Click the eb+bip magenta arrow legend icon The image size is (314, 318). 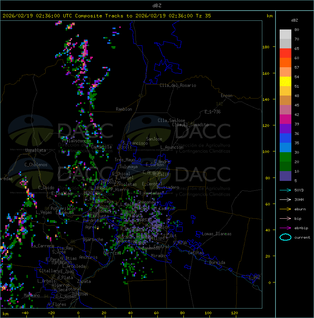point(285,228)
